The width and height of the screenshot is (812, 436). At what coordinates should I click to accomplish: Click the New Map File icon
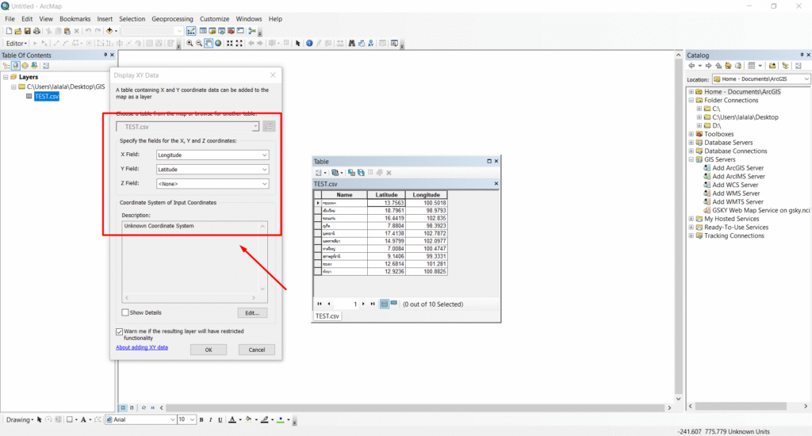[9, 31]
